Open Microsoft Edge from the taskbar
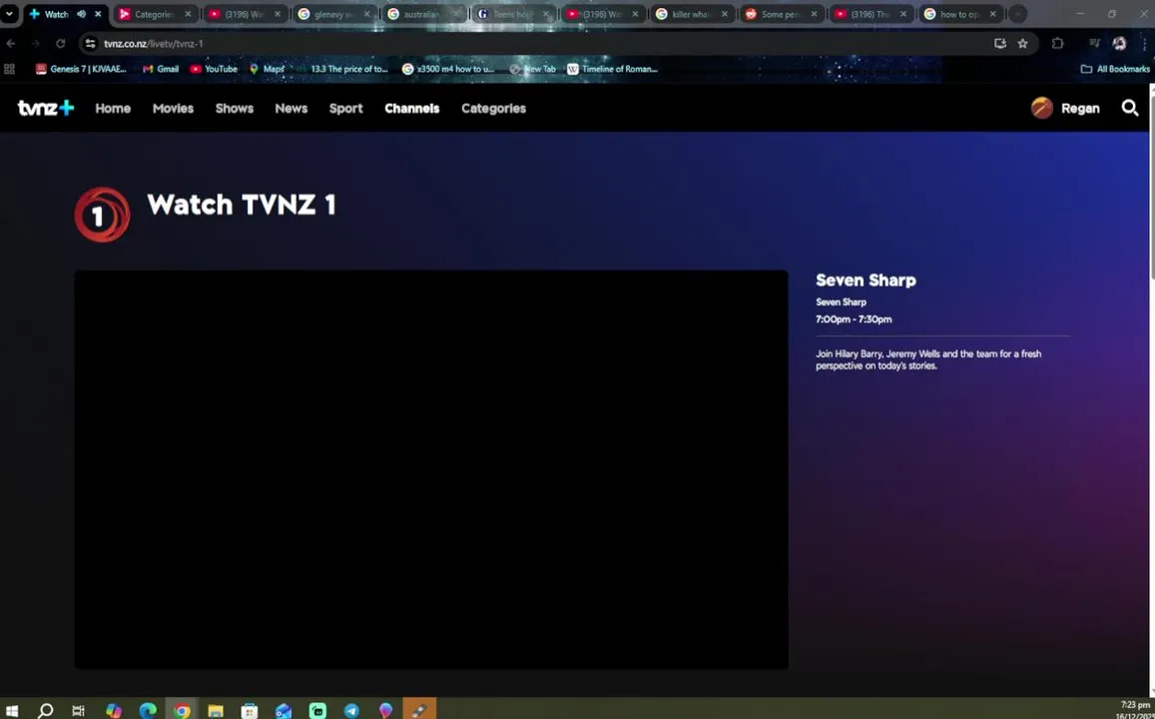This screenshot has height=719, width=1155. tap(148, 710)
